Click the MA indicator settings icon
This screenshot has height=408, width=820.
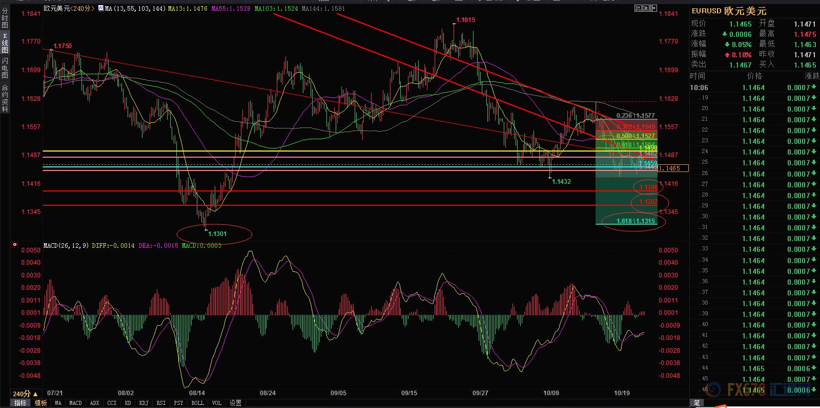point(100,8)
